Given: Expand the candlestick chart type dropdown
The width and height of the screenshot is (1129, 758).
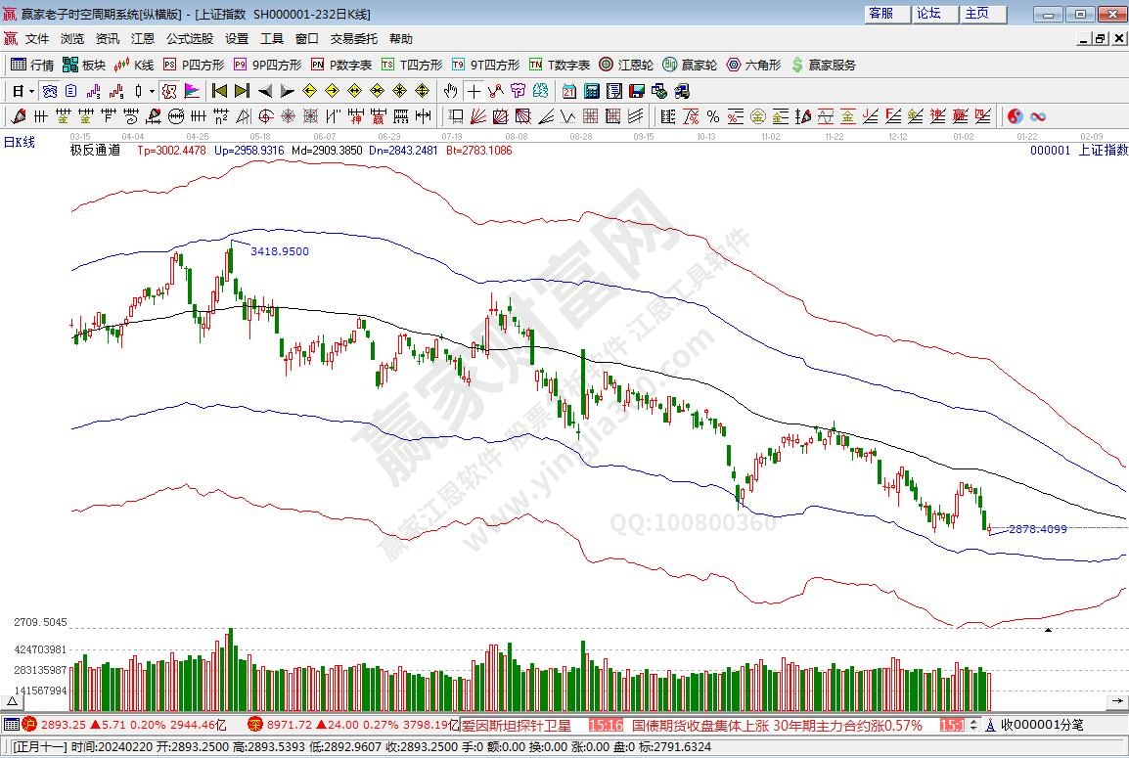Looking at the screenshot, I should click(x=151, y=91).
